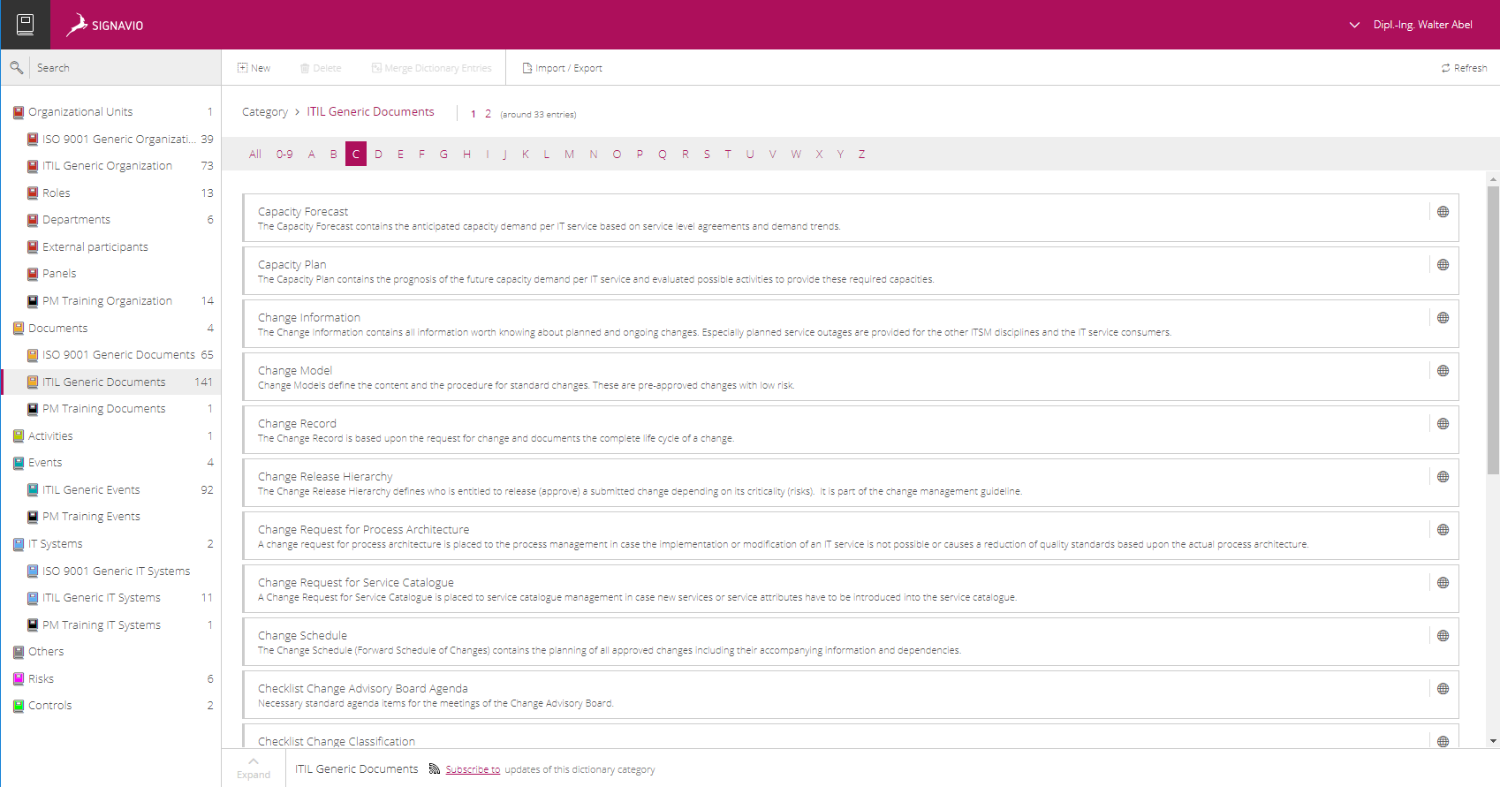Select the Departments category
The image size is (1500, 787).
[111, 219]
